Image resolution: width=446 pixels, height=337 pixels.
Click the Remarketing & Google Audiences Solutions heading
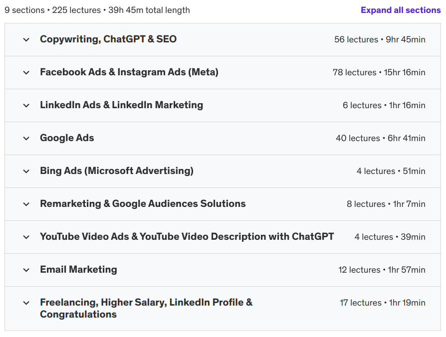(143, 204)
